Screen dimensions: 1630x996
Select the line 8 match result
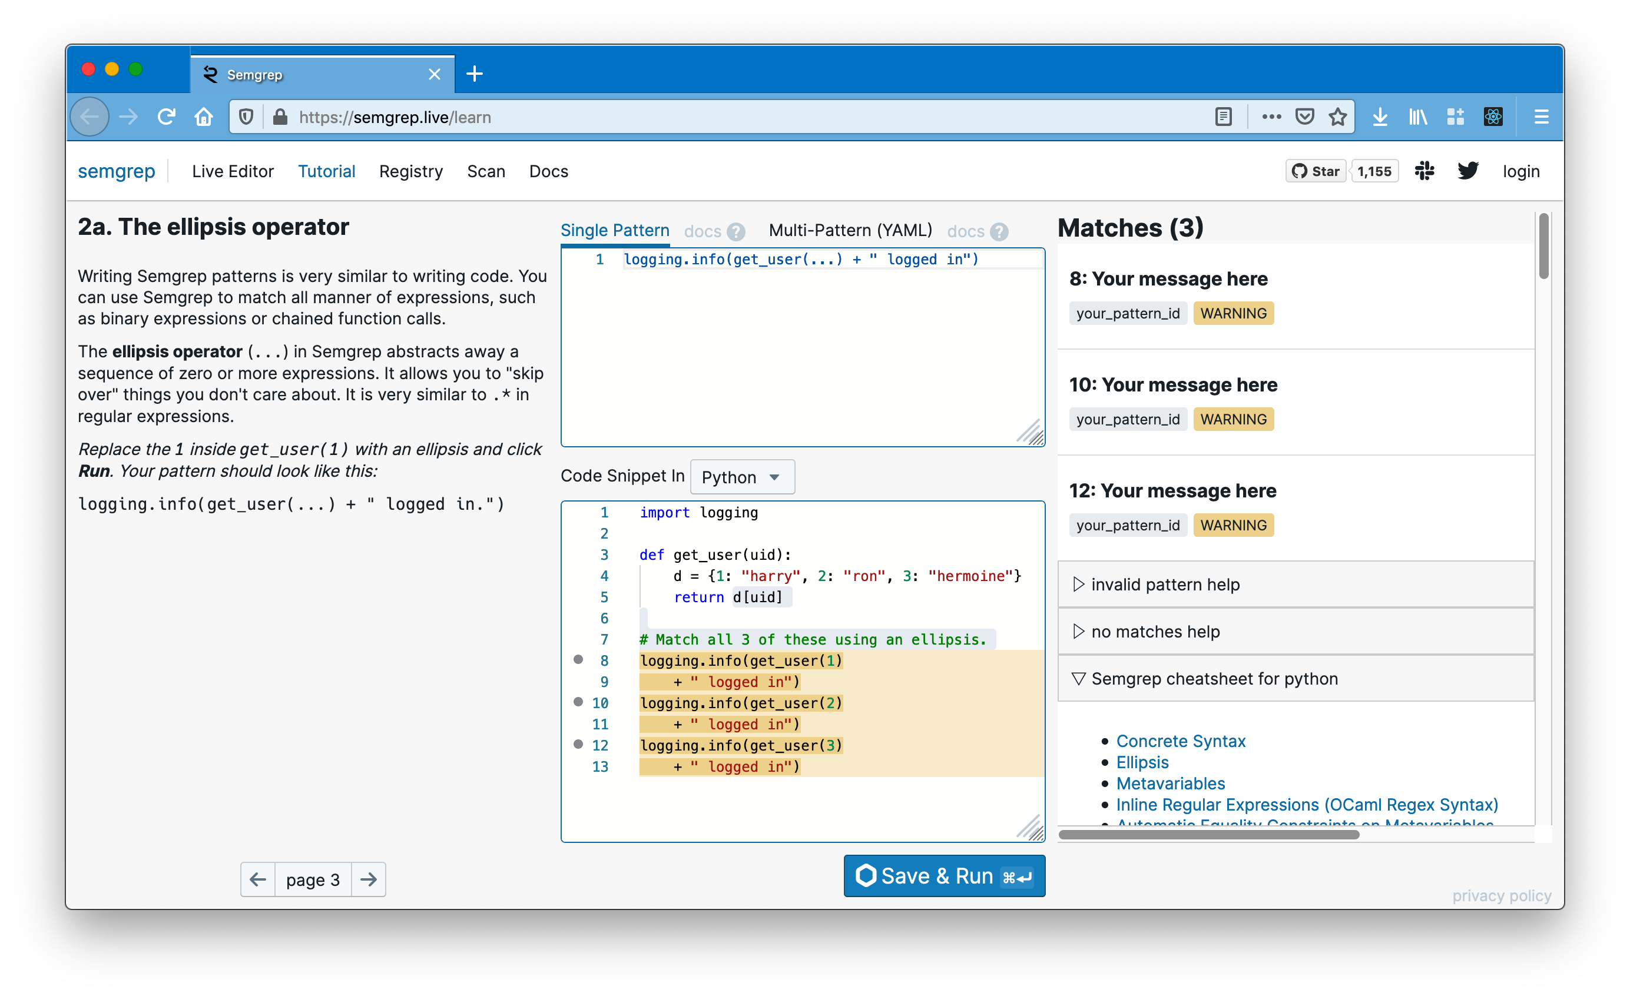coord(1296,296)
